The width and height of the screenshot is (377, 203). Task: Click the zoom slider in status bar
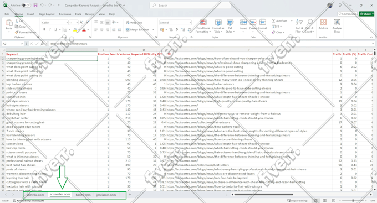(x=353, y=201)
